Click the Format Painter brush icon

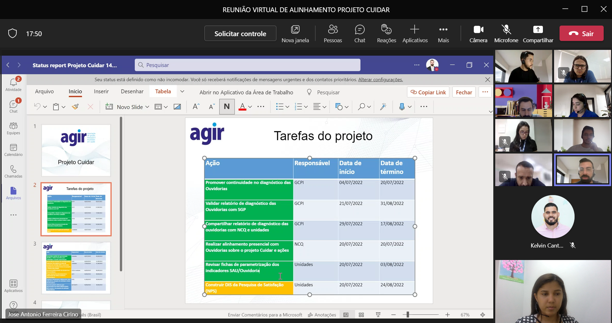(75, 107)
